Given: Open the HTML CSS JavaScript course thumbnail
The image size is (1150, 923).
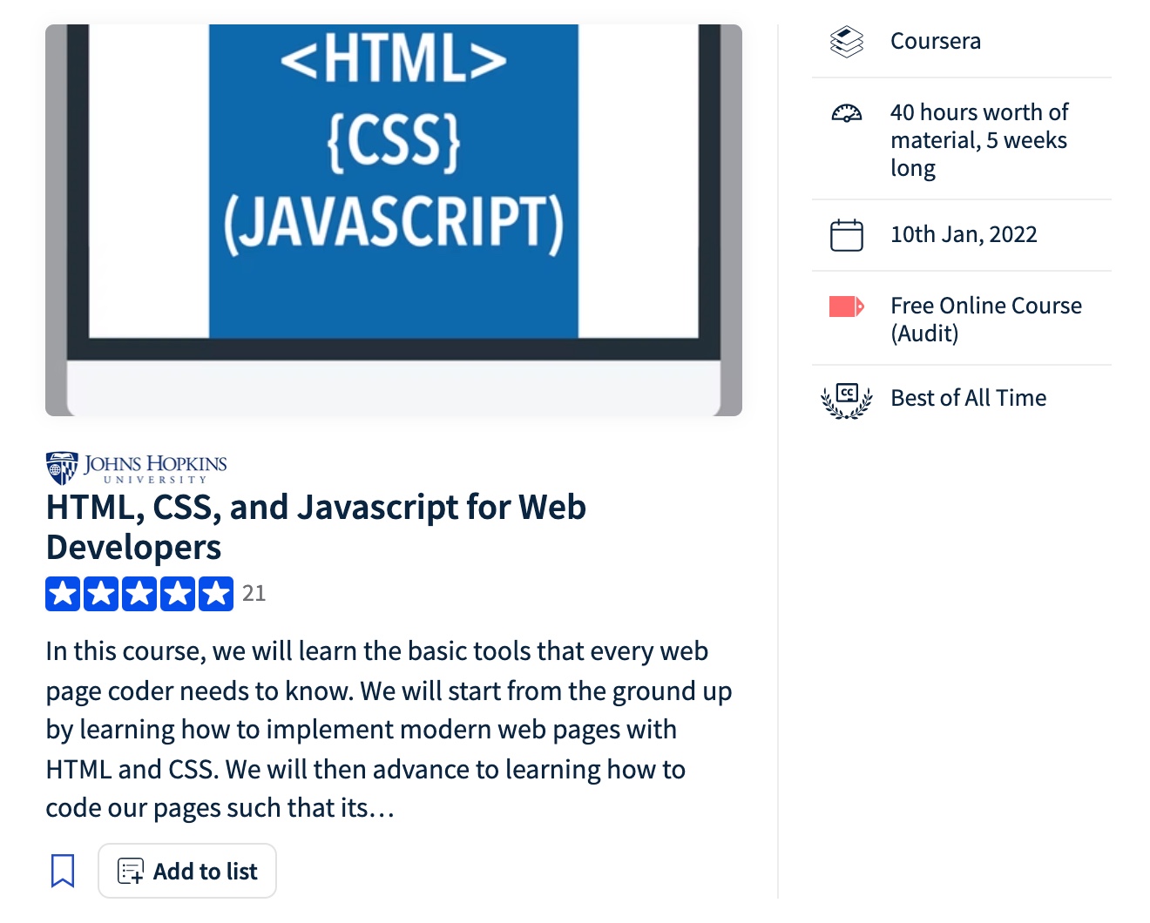Looking at the screenshot, I should coord(394,219).
